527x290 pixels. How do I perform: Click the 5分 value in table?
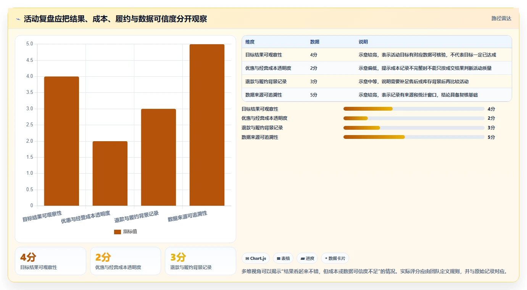pos(314,95)
